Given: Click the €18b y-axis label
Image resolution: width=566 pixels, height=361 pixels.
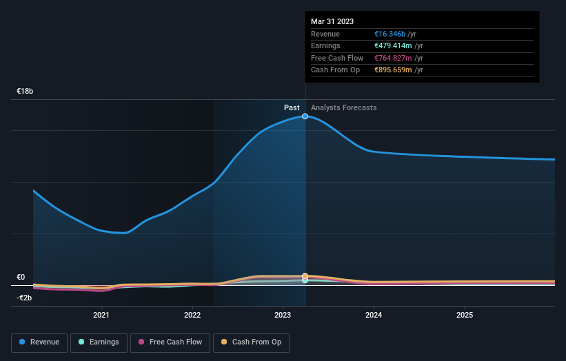Looking at the screenshot, I should coord(25,91).
